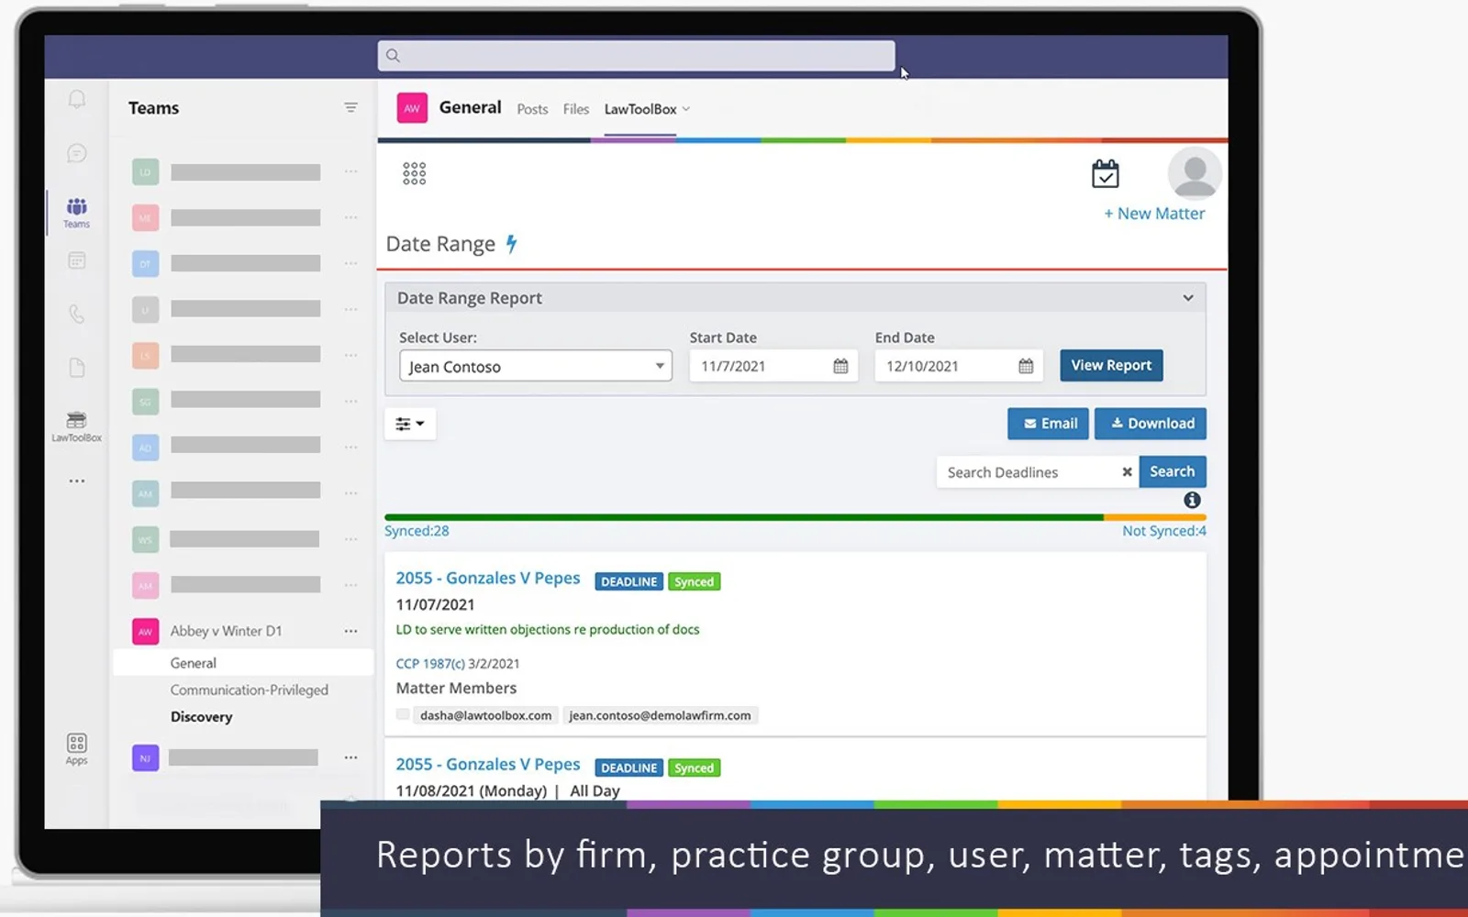Open more options for the LD team
Viewport: 1468px width, 917px height.
coord(350,171)
